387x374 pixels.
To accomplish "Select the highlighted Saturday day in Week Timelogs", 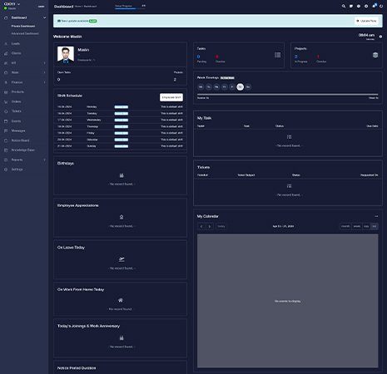I will point(240,87).
